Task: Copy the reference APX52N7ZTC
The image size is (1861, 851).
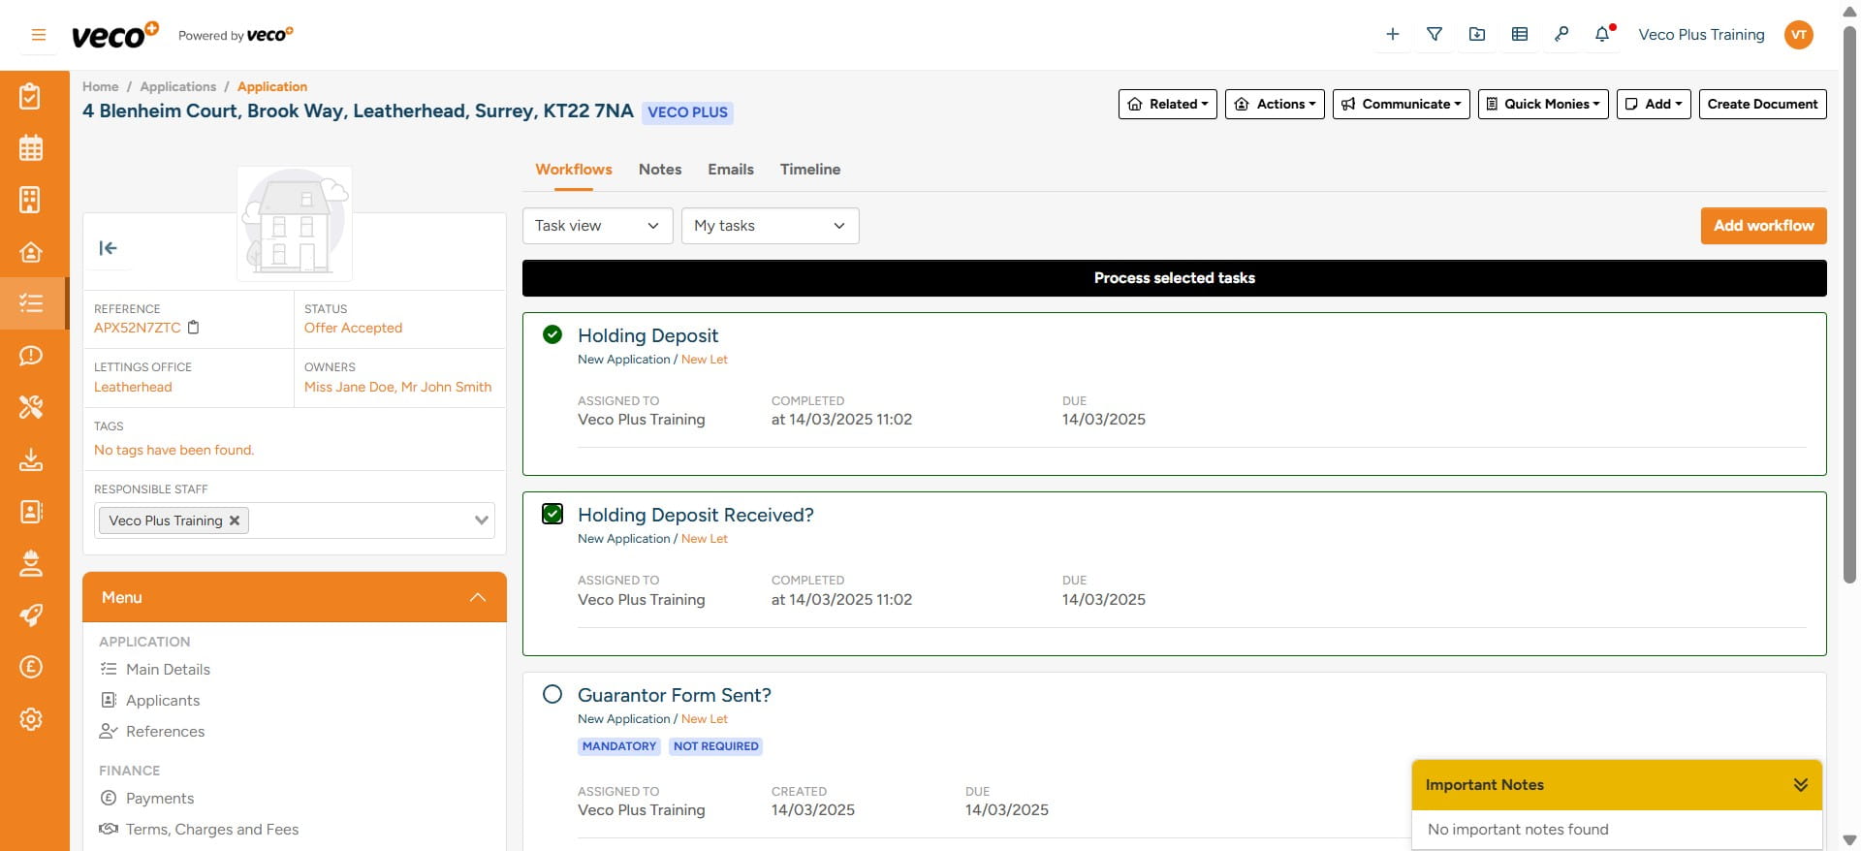Action: 193,328
